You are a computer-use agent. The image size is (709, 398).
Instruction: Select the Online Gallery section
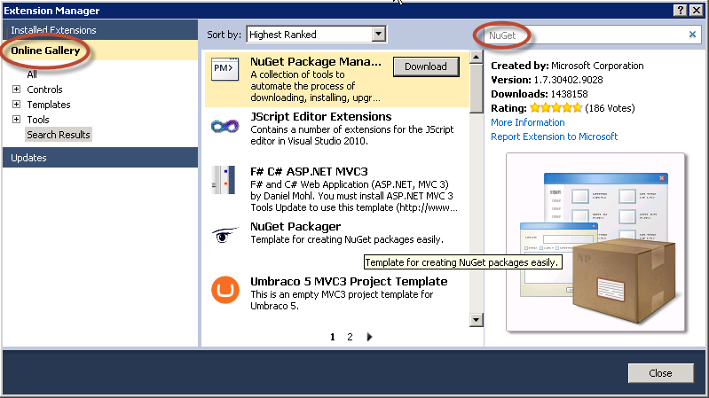[x=100, y=51]
